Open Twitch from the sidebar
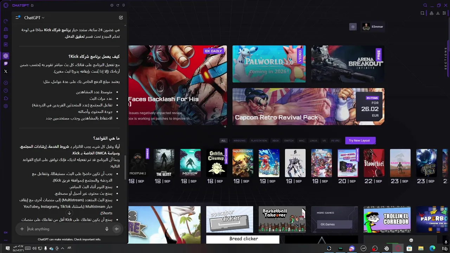 click(x=6, y=64)
